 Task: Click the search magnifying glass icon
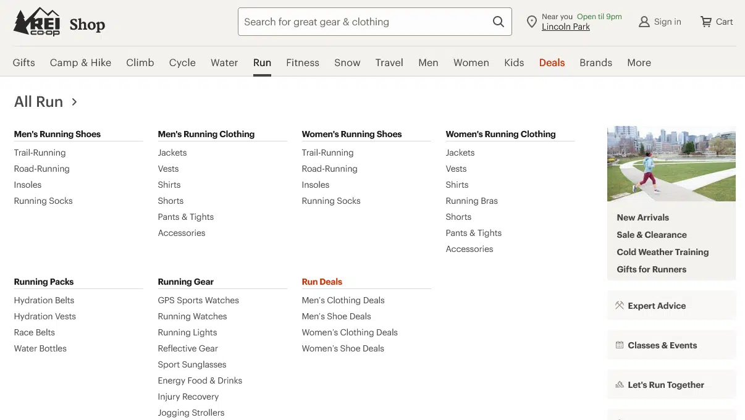(498, 22)
